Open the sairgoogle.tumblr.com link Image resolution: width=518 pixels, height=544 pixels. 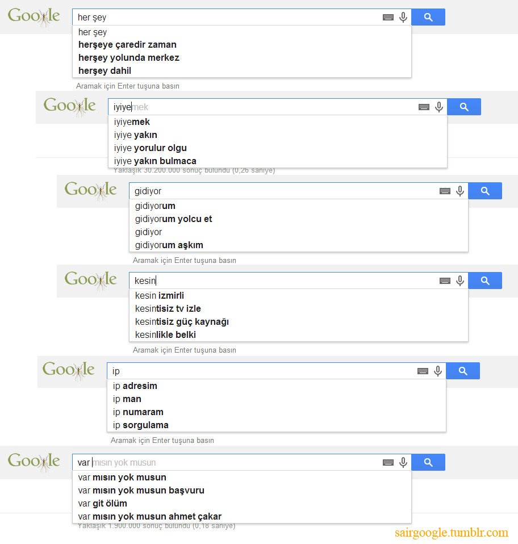(x=452, y=533)
